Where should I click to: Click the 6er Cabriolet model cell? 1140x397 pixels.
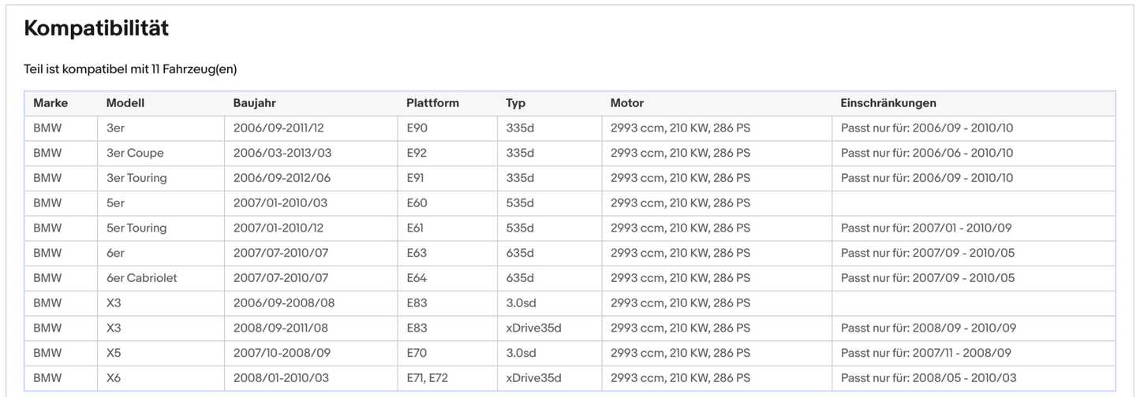(142, 278)
